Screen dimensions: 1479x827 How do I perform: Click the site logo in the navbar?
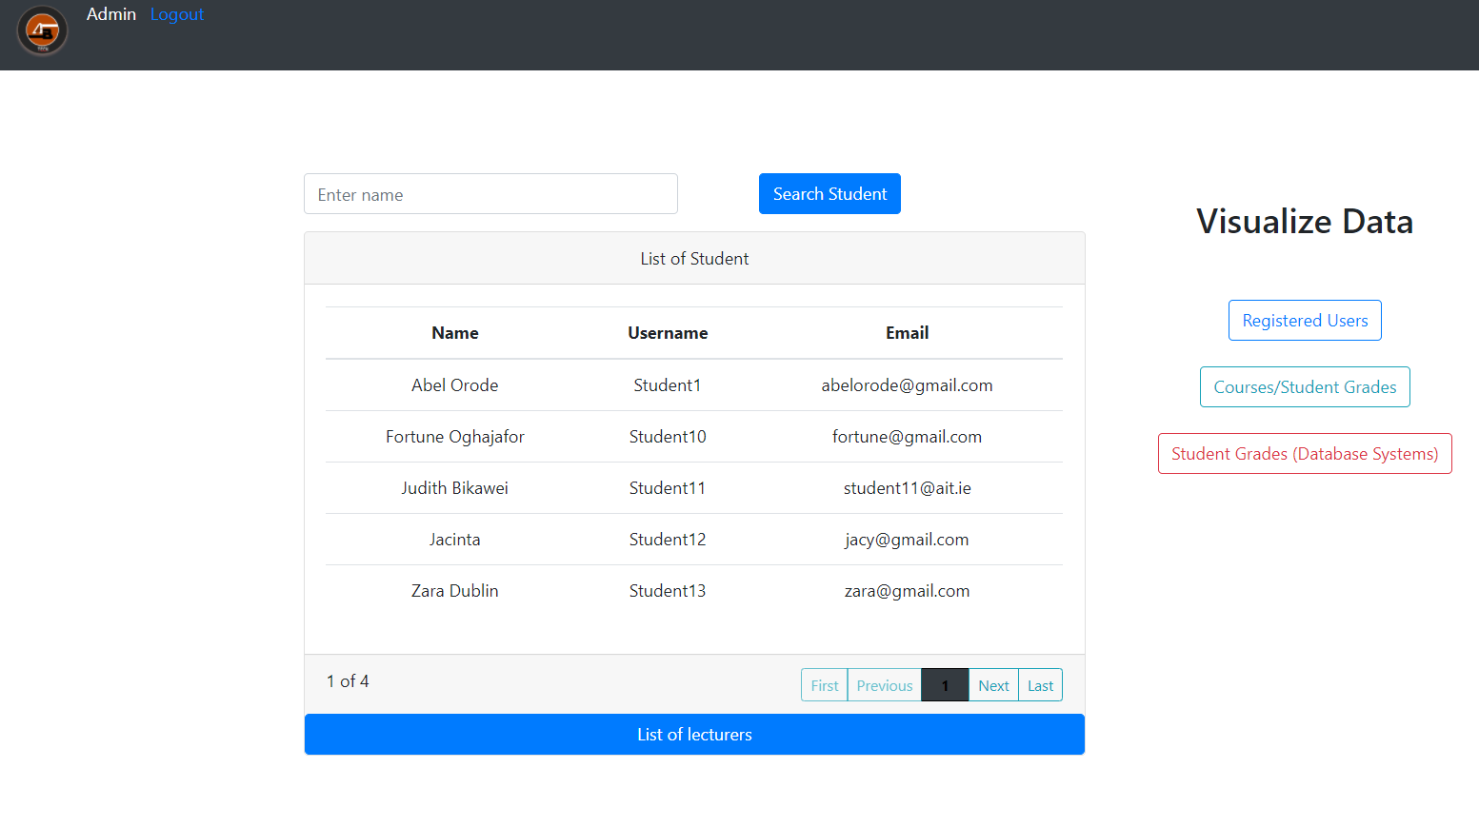[42, 30]
